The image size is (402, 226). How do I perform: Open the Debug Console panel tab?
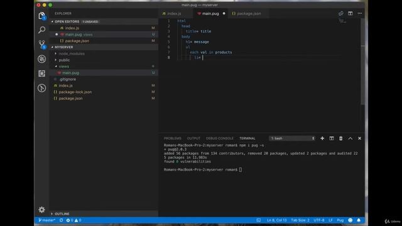[220, 138]
